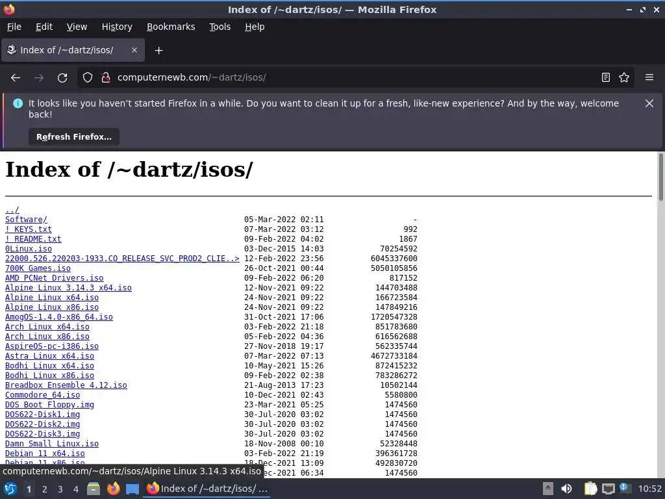Viewport: 665px width, 499px height.
Task: Download DOS Boot Floppy.img
Action: [x=49, y=405]
